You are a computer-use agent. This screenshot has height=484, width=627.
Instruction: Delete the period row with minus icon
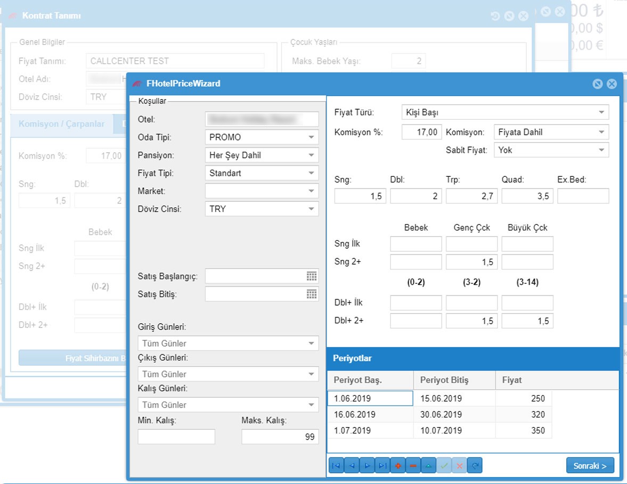click(x=413, y=465)
